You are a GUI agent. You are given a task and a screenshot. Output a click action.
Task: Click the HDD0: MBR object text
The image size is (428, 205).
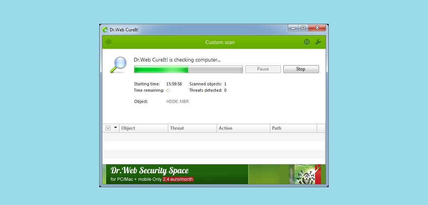tap(178, 101)
